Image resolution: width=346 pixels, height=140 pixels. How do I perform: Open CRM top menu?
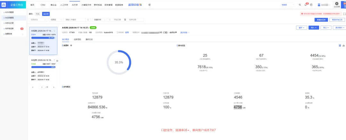click(43, 4)
